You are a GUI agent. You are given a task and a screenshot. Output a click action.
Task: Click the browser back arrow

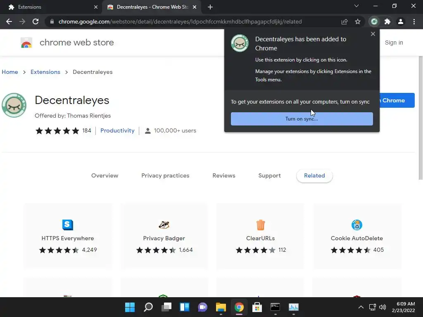click(9, 21)
